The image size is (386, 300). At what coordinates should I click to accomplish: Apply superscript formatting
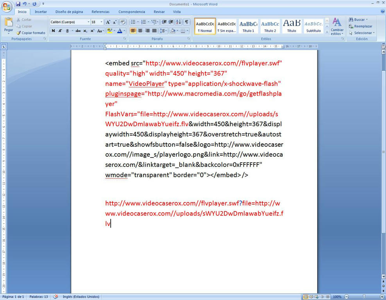[x=92, y=31]
